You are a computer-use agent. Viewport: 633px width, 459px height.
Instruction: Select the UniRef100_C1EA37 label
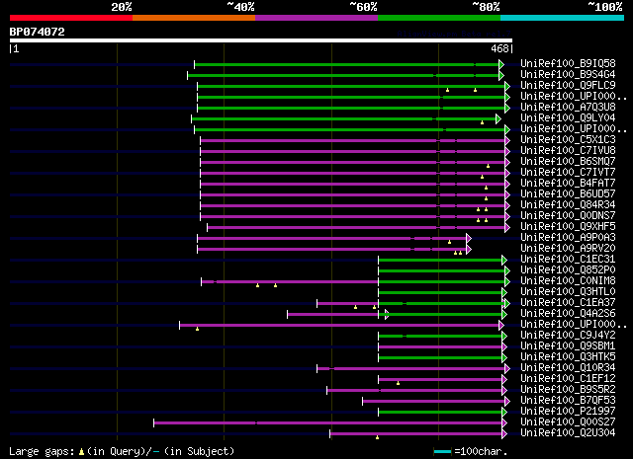568,303
